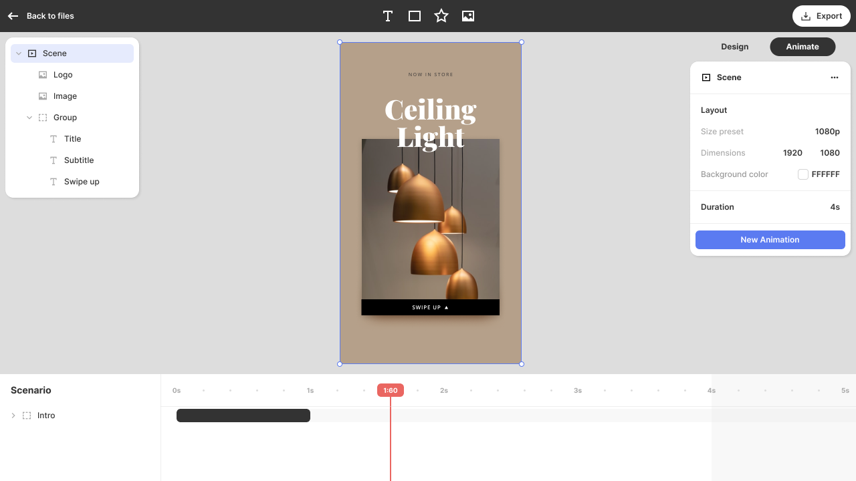Switch to the Design tab

pyautogui.click(x=734, y=47)
